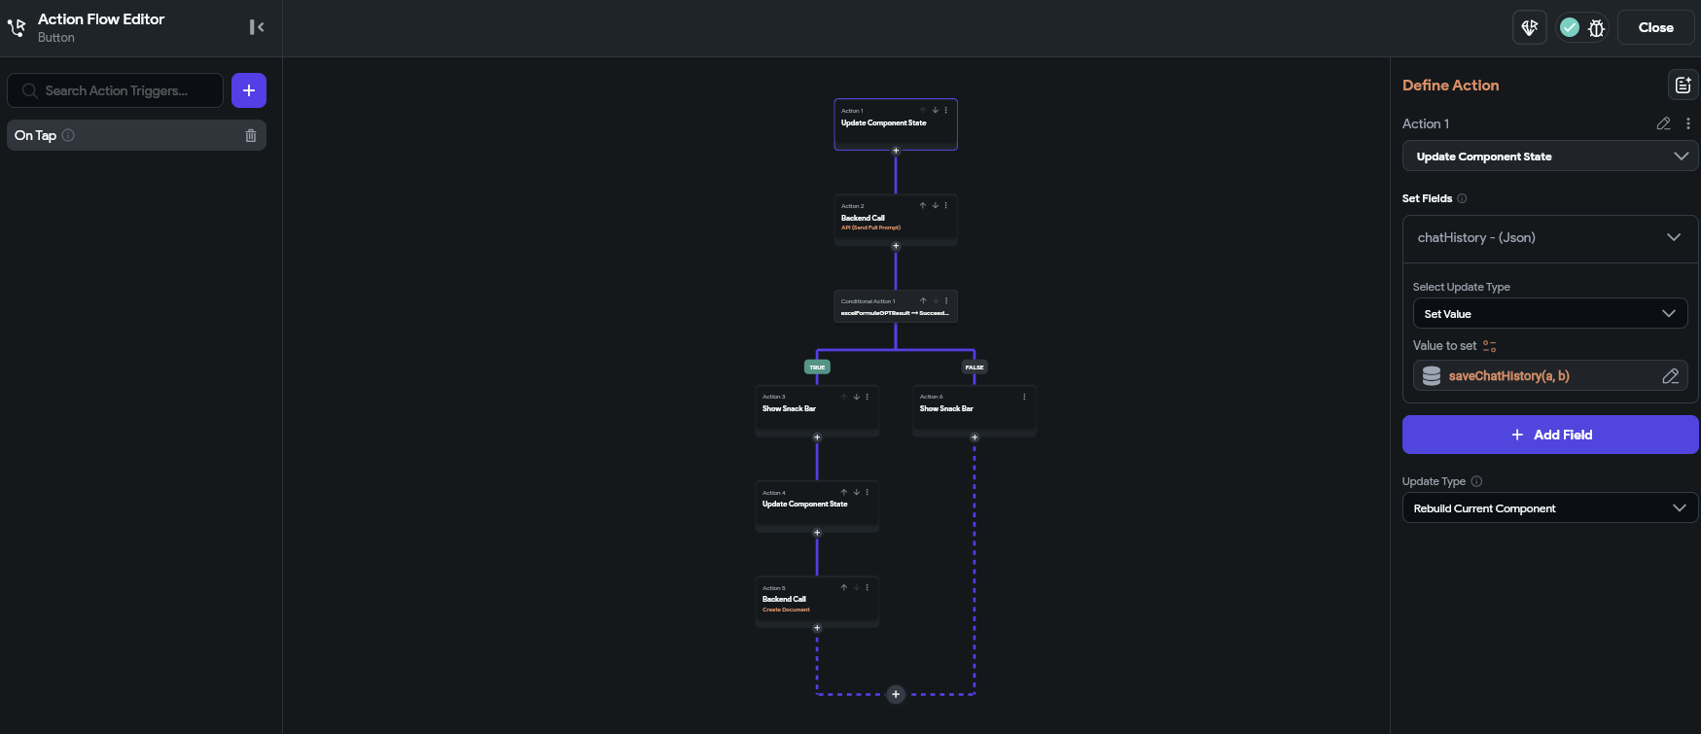This screenshot has height=734, width=1701.
Task: Add action below Action 4 node
Action: (x=817, y=533)
